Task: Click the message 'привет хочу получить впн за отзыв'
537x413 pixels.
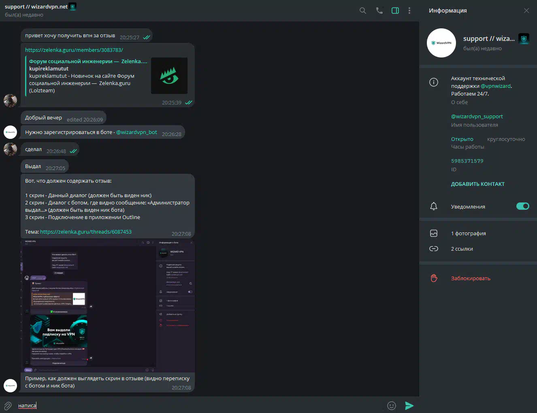Action: [87, 35]
